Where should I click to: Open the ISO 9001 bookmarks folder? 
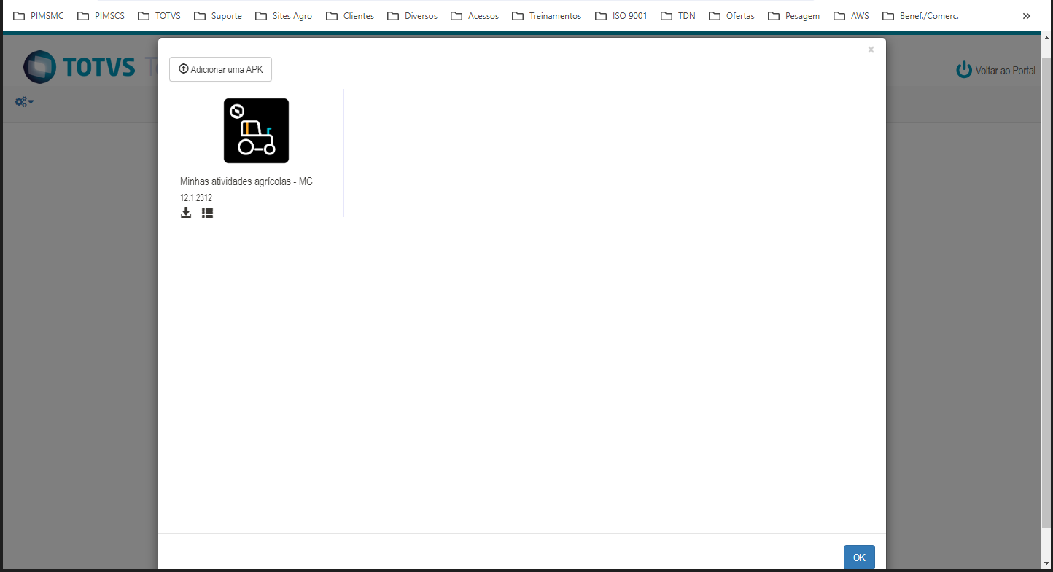point(621,16)
